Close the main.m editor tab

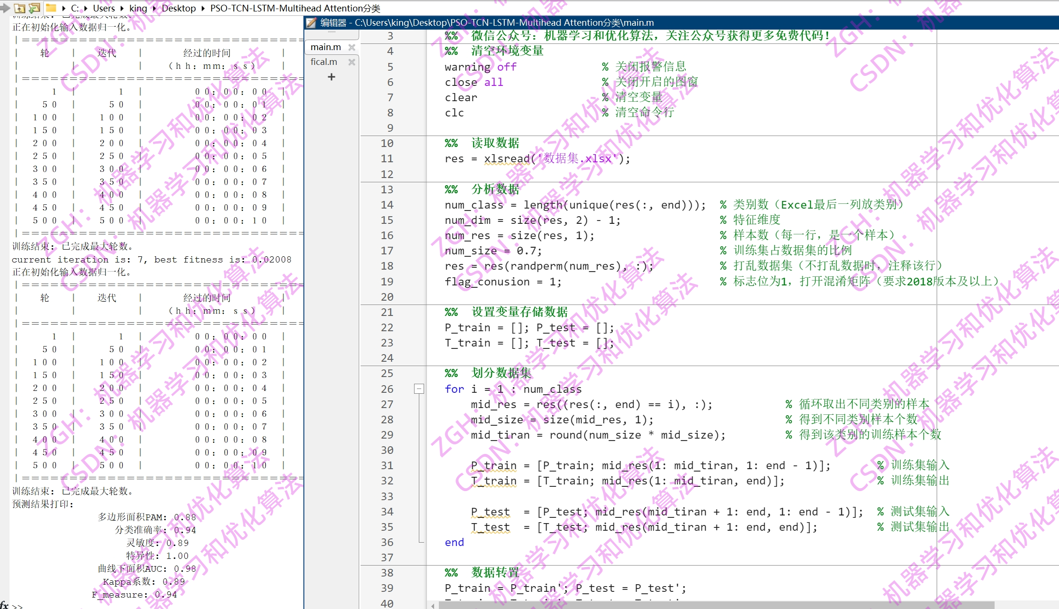click(x=352, y=47)
